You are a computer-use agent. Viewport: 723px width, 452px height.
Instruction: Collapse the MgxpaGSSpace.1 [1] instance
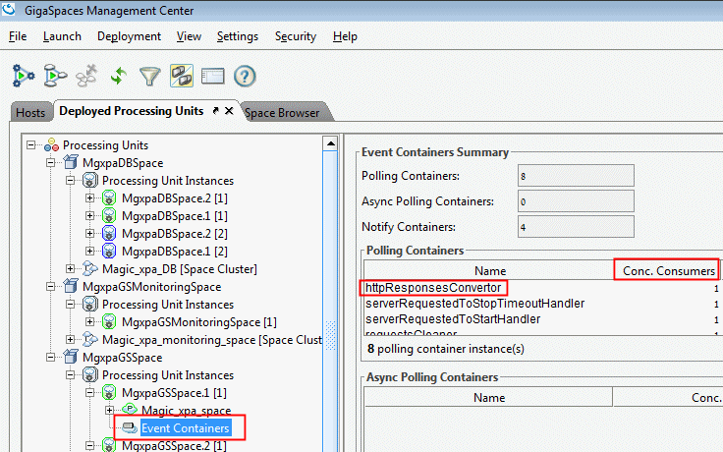point(89,392)
